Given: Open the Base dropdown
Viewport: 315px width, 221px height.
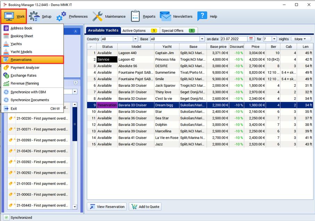Looking at the screenshot, I should click(202, 39).
